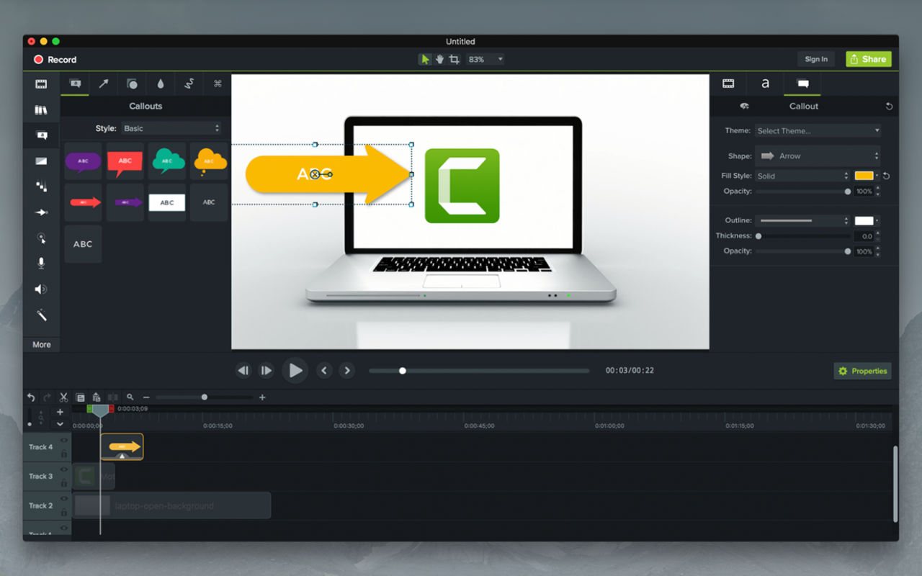Switch to the Shapes annotation tab
The width and height of the screenshot is (922, 576).
132,84
